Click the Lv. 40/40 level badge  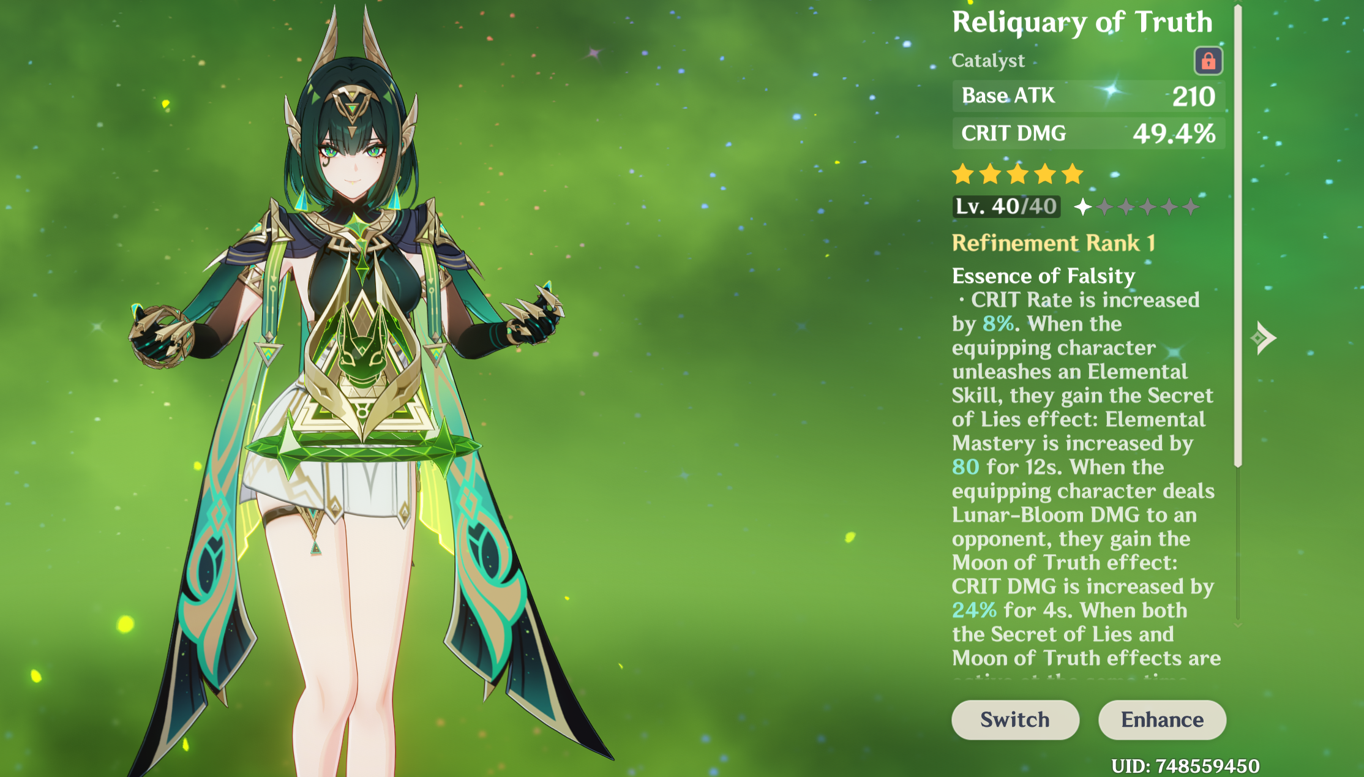(x=1006, y=206)
